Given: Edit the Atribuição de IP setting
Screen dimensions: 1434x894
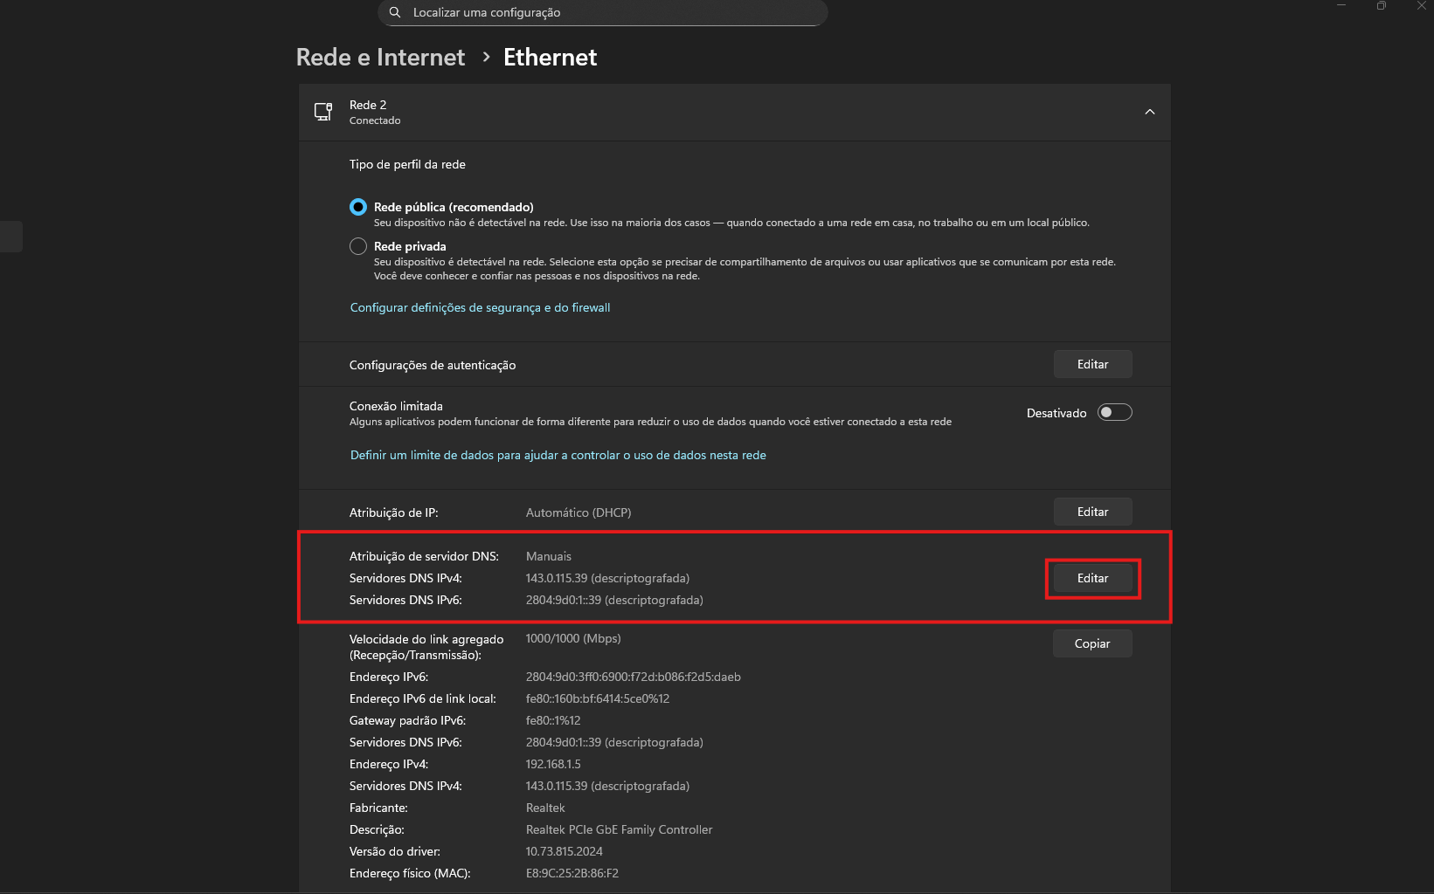Looking at the screenshot, I should point(1092,512).
